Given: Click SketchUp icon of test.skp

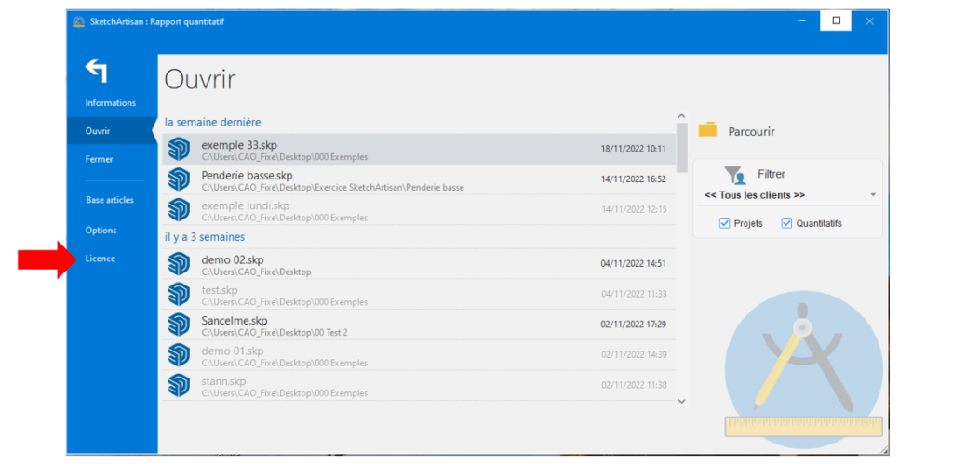Looking at the screenshot, I should click(x=179, y=295).
